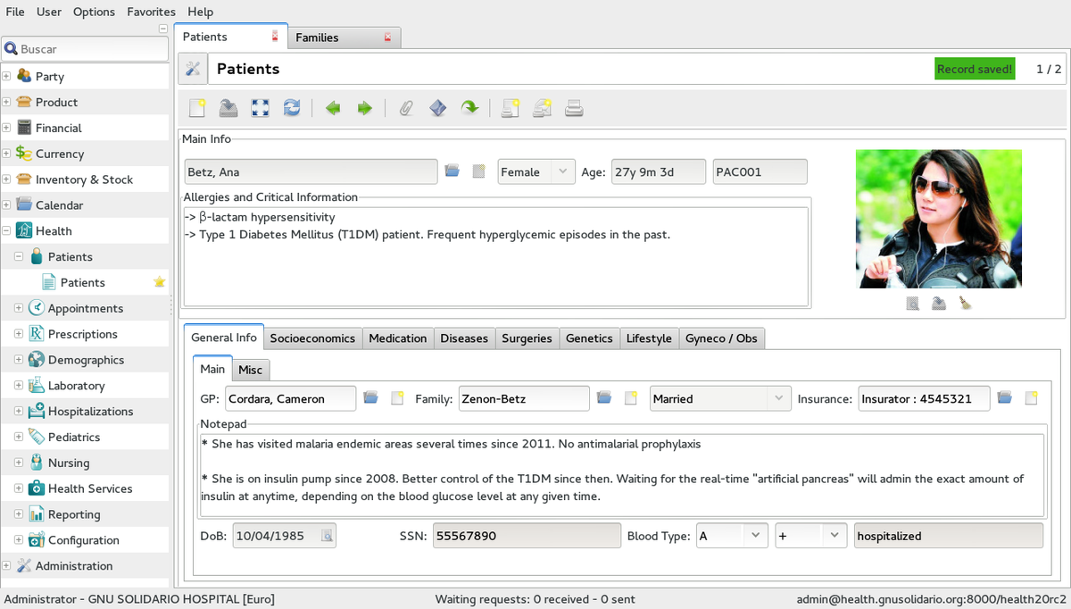Expand the Laboratory tree node
This screenshot has width=1071, height=609.
[x=19, y=386]
